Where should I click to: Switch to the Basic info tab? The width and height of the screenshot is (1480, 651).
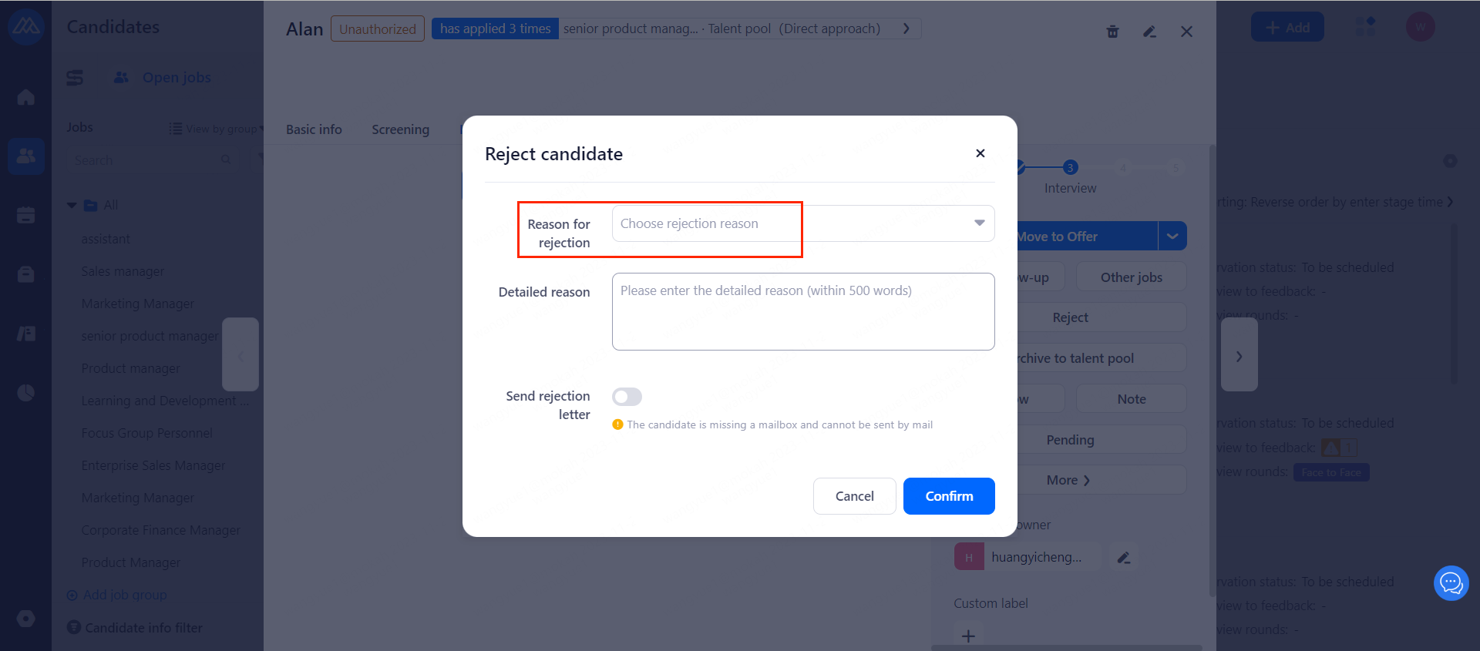click(x=314, y=129)
